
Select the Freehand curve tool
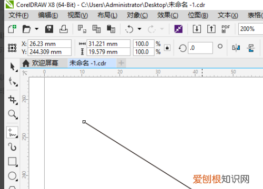coord(12,133)
